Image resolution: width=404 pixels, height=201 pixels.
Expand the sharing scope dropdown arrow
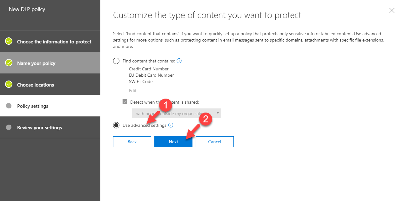point(218,113)
